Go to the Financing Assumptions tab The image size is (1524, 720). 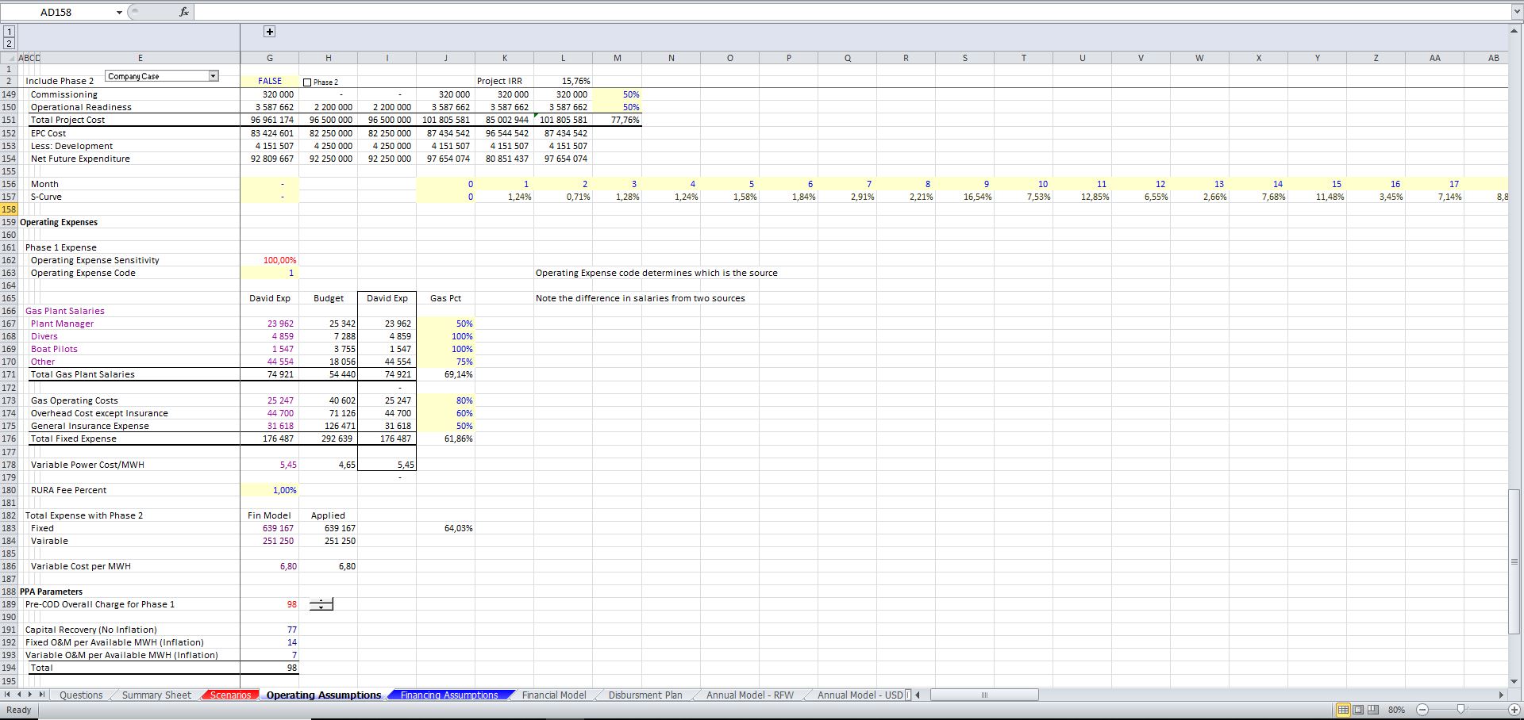(448, 695)
